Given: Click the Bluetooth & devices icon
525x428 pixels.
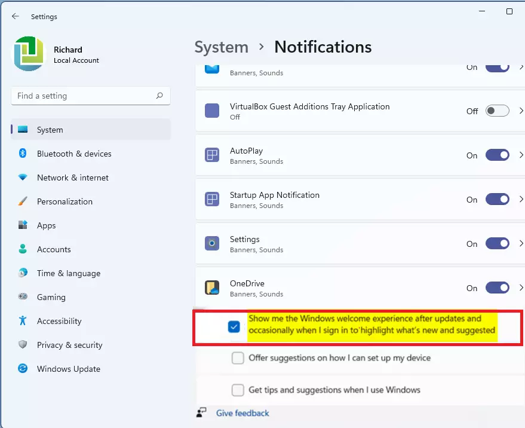Looking at the screenshot, I should pos(23,154).
